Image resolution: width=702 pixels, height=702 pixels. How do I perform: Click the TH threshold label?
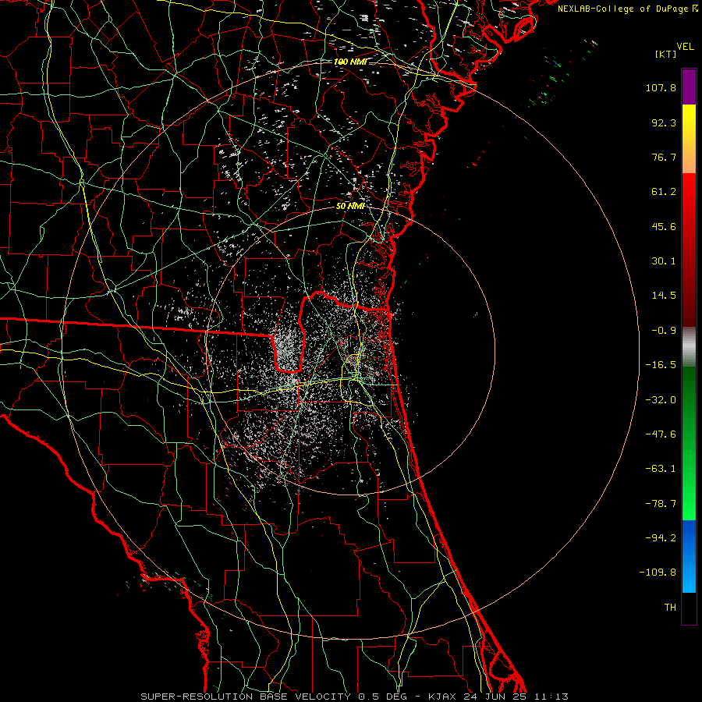point(670,608)
